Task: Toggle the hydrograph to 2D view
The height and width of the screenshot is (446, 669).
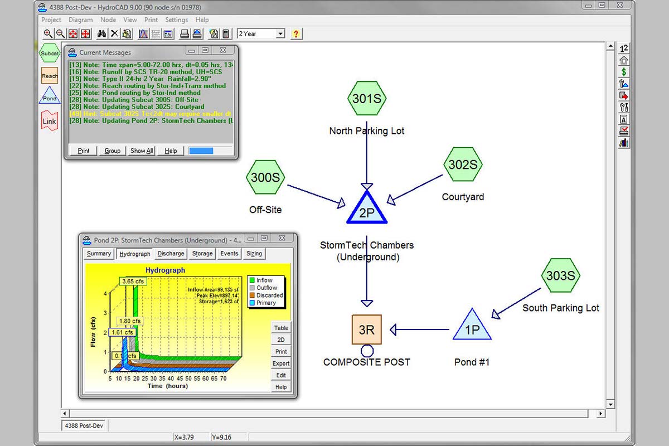Action: click(281, 340)
